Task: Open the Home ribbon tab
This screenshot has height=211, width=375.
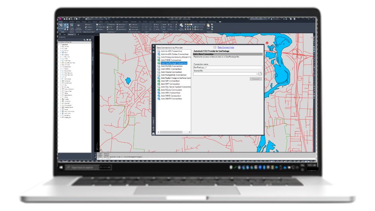Action: pyautogui.click(x=61, y=21)
